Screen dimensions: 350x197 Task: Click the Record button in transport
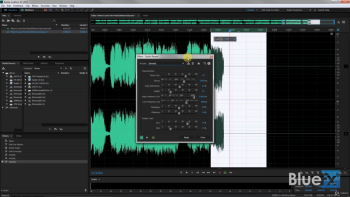pyautogui.click(x=220, y=173)
